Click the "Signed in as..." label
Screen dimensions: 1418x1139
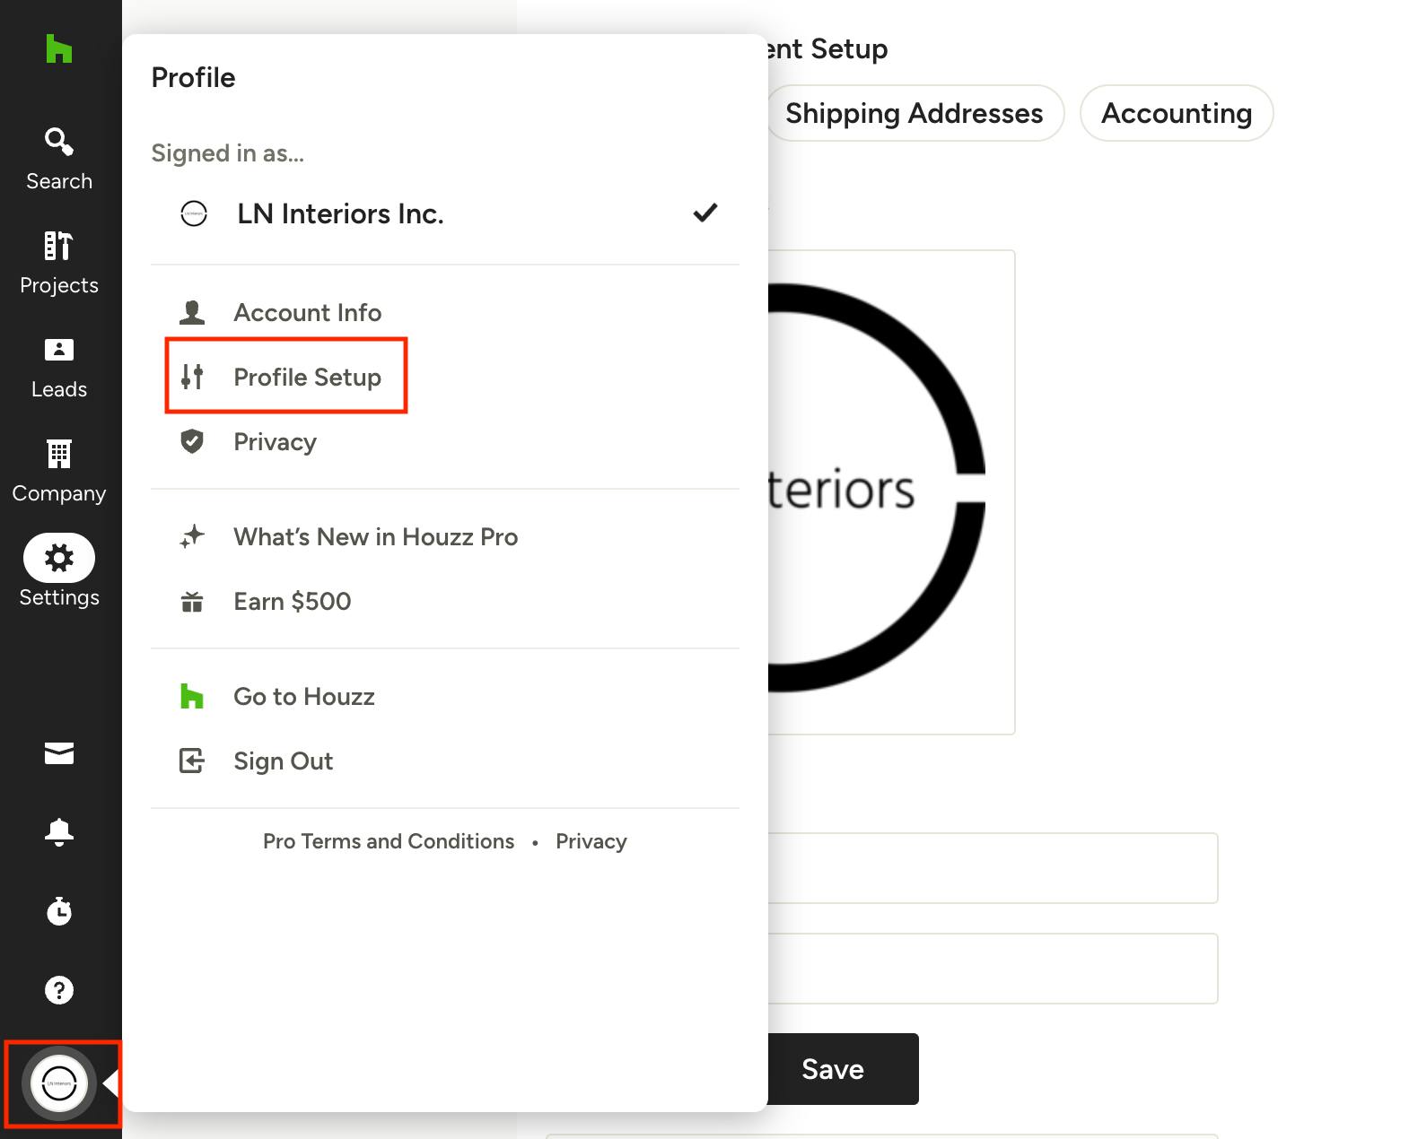(227, 153)
